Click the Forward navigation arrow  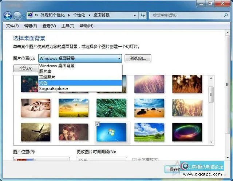[17, 15]
